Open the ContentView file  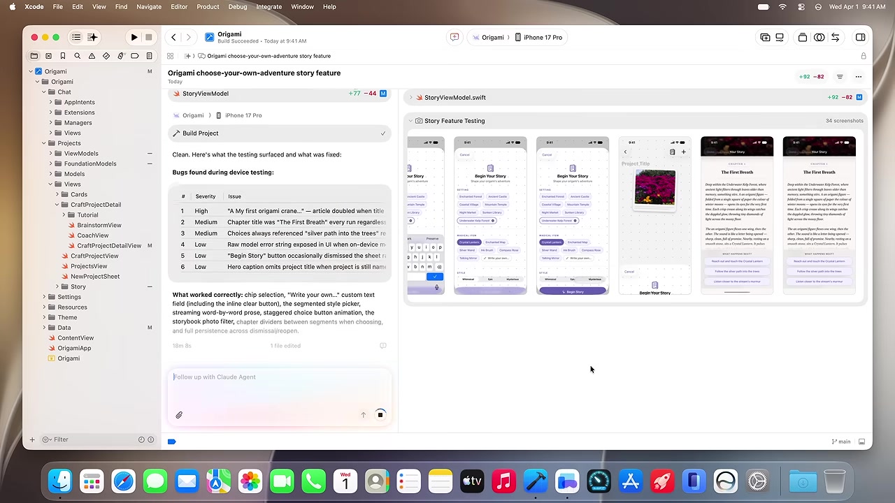pyautogui.click(x=75, y=338)
